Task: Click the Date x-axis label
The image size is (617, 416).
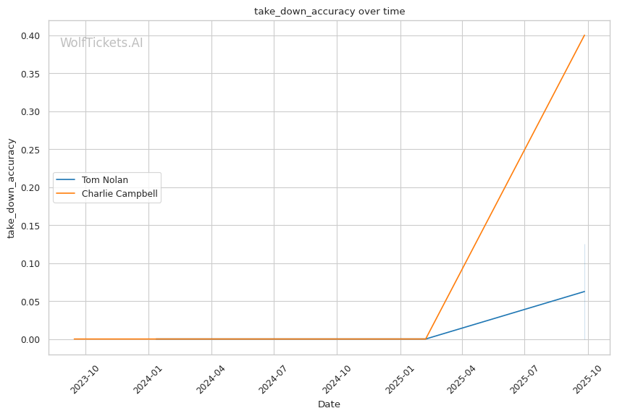Action: click(x=329, y=404)
